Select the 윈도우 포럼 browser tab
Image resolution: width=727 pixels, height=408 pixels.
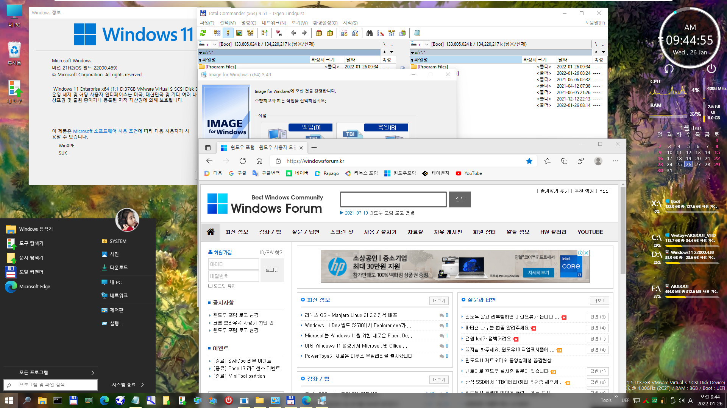(261, 147)
